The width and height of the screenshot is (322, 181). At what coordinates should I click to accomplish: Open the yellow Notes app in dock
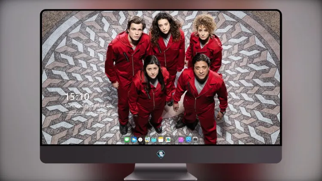[x=161, y=139]
